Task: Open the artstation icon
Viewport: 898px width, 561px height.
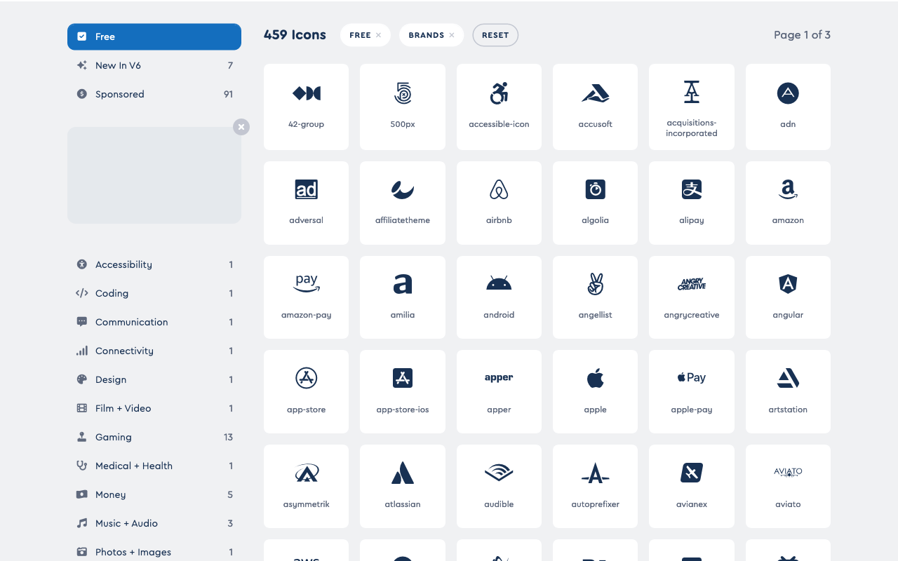Action: click(x=788, y=391)
